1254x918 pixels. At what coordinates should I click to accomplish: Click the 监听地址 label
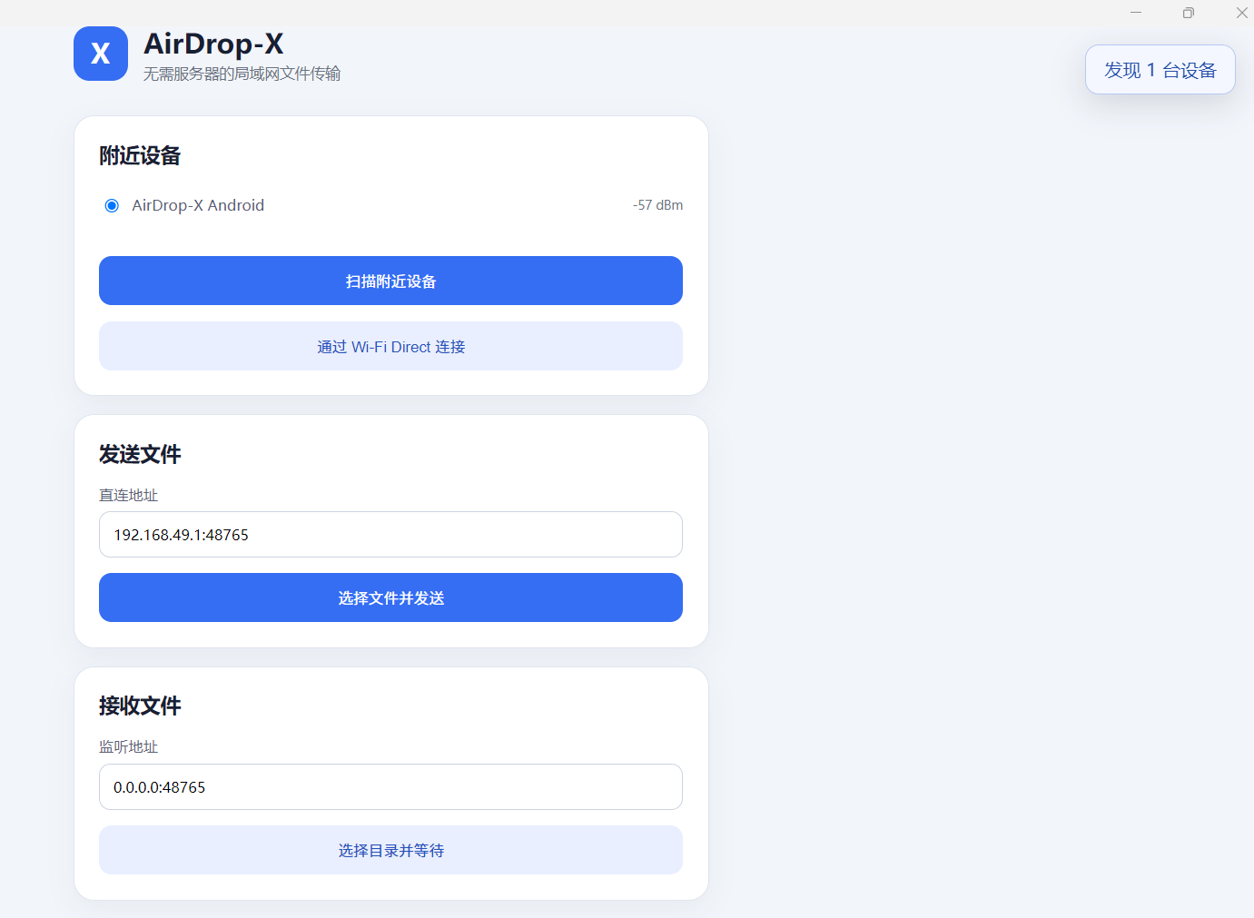pyautogui.click(x=128, y=746)
